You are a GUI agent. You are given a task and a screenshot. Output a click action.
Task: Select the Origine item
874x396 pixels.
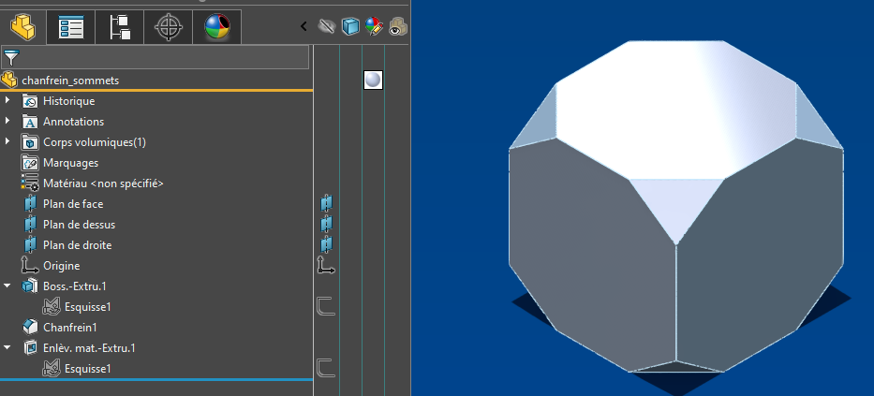(x=61, y=266)
